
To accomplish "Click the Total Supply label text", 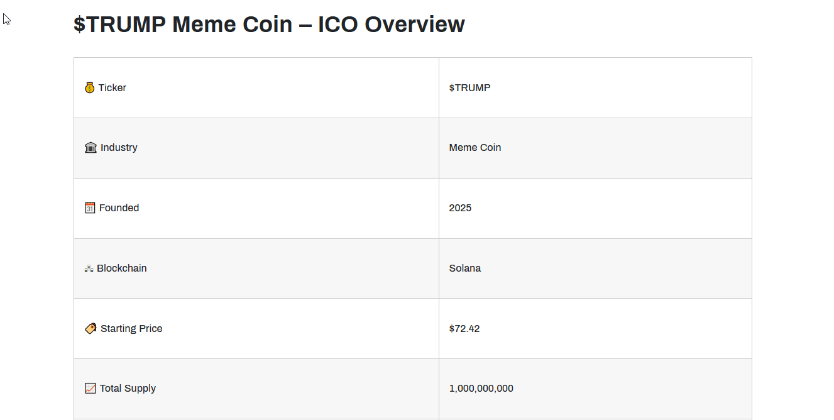I will point(128,389).
